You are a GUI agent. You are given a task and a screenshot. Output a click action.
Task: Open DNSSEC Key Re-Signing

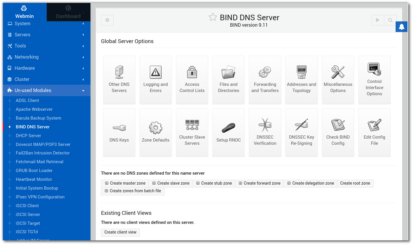tap(301, 132)
